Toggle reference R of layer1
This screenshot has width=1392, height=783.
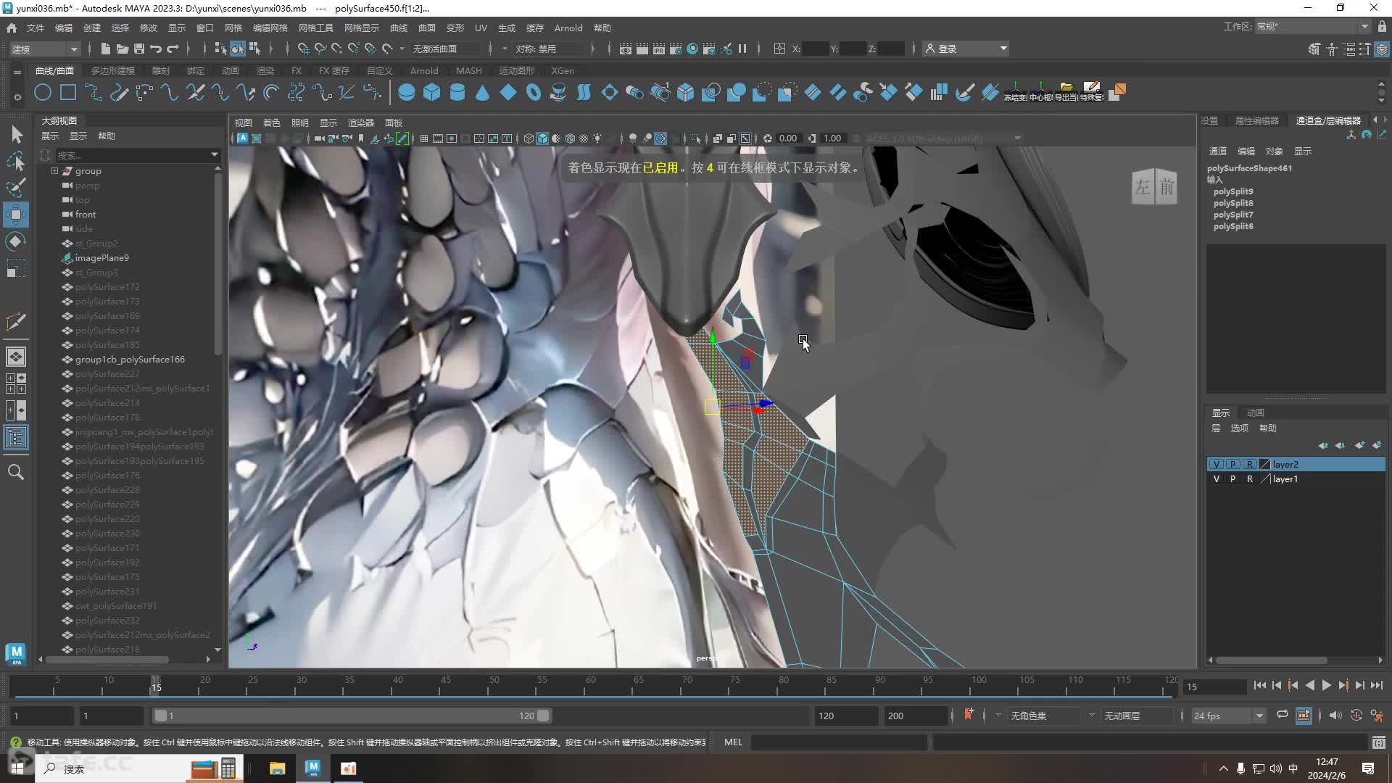tap(1250, 478)
